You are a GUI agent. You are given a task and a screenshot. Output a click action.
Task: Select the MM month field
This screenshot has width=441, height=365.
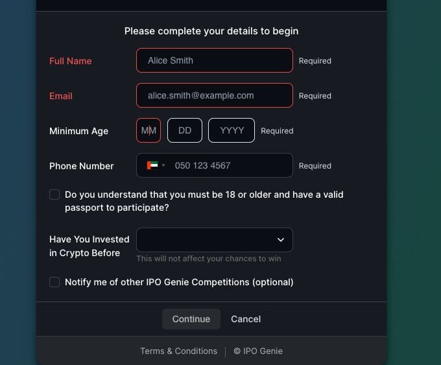tap(149, 130)
